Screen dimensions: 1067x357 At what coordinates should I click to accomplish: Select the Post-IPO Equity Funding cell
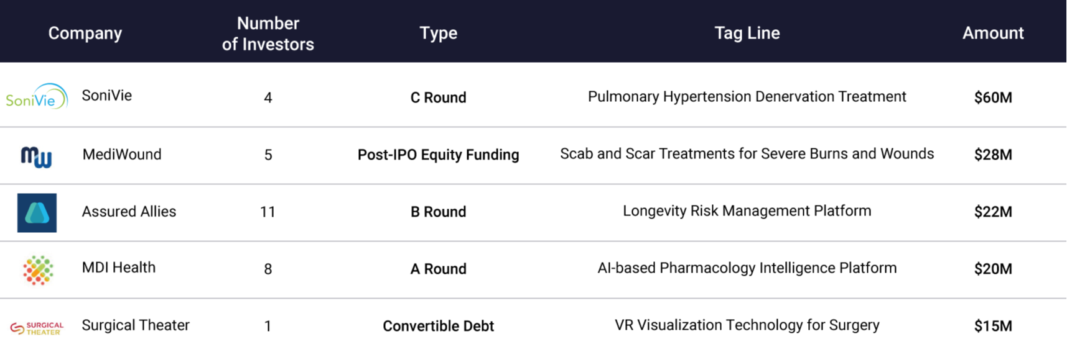pos(438,155)
